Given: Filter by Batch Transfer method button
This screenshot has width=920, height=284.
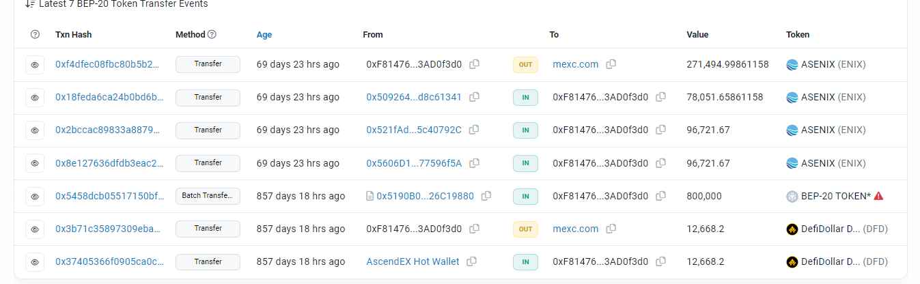Looking at the screenshot, I should pos(208,196).
